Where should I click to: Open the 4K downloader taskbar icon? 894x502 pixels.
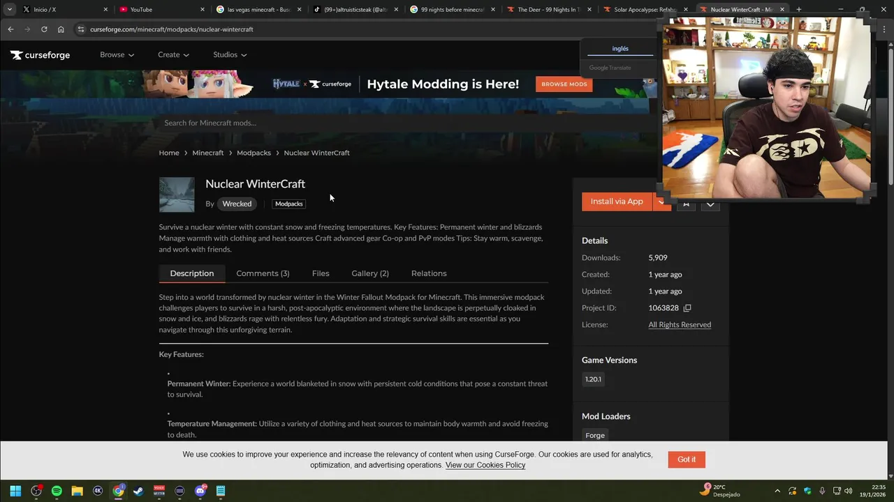(x=98, y=491)
